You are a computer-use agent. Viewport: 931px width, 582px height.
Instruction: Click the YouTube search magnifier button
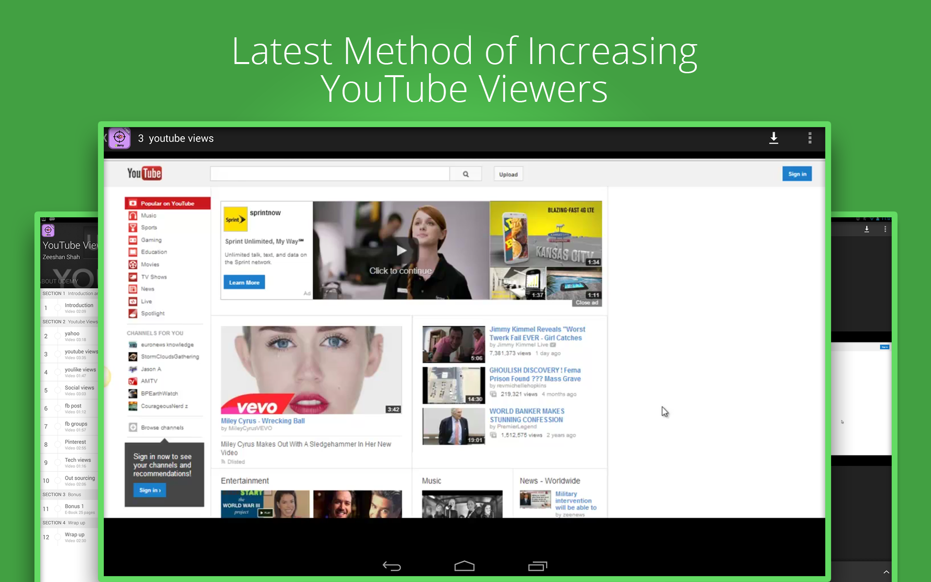465,174
